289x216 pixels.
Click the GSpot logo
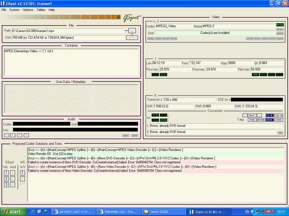(x=132, y=18)
